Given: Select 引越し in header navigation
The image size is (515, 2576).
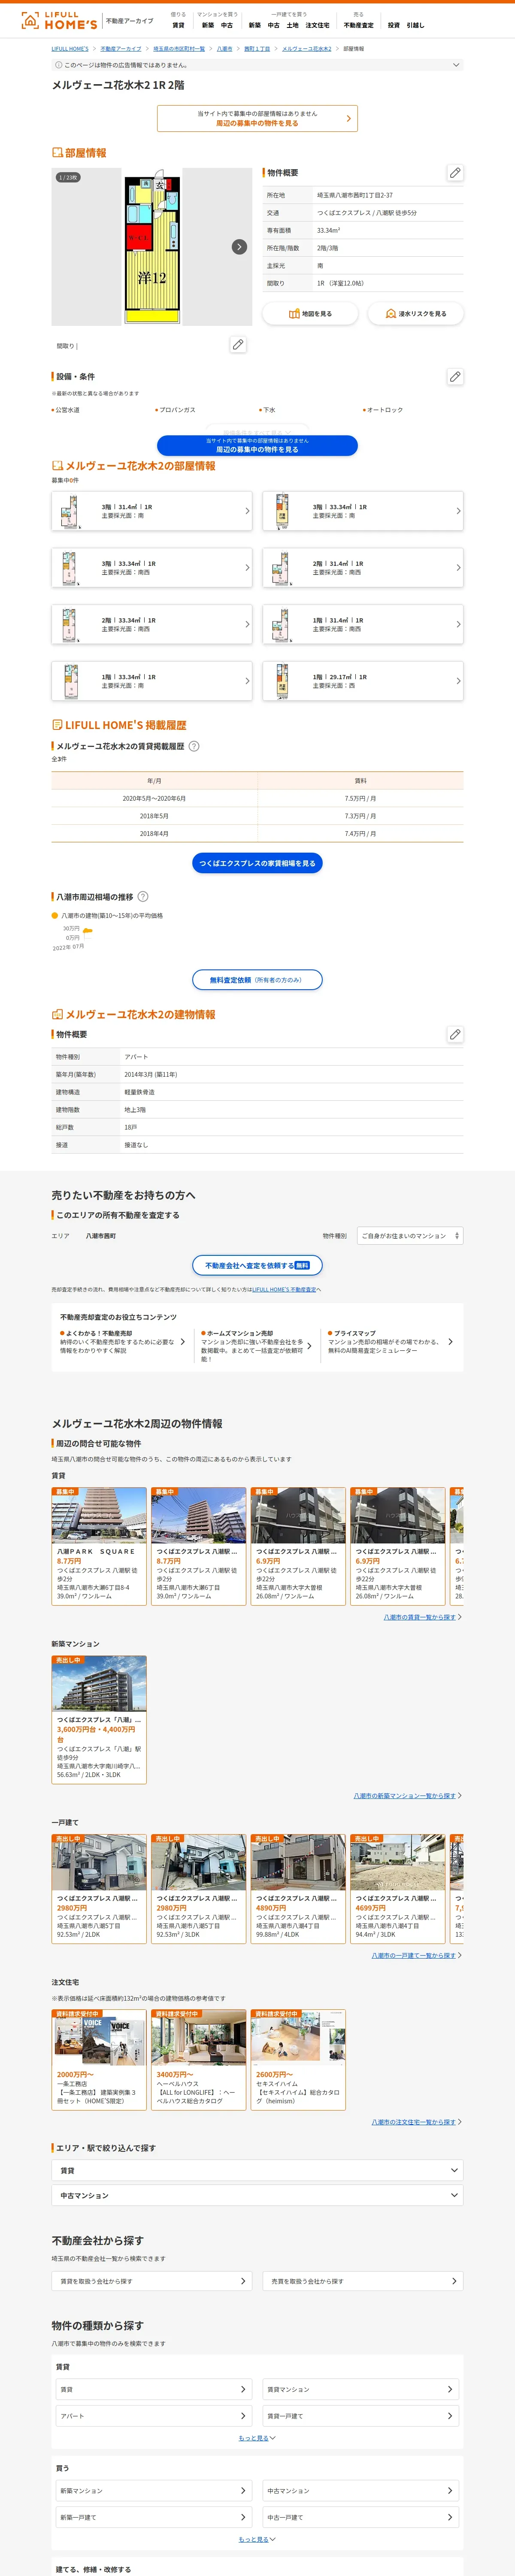Looking at the screenshot, I should point(415,25).
